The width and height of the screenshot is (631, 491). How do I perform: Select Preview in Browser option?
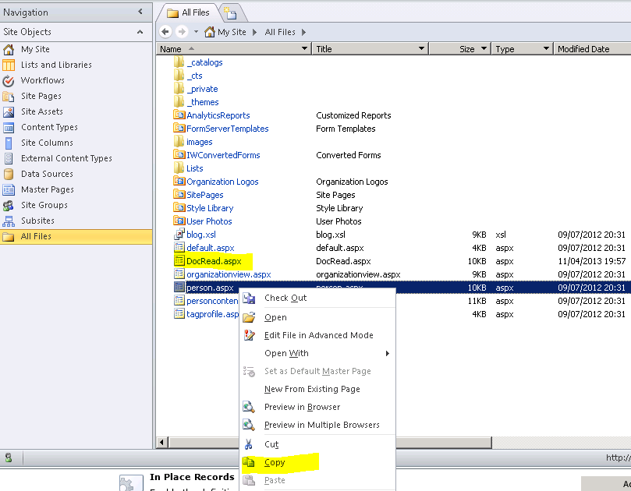coord(302,407)
